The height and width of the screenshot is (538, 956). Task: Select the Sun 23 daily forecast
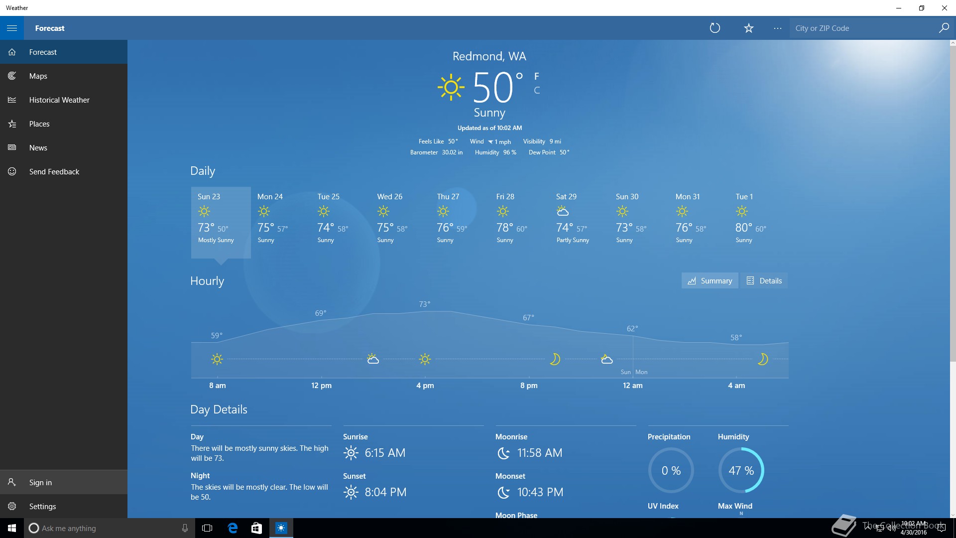click(x=221, y=222)
